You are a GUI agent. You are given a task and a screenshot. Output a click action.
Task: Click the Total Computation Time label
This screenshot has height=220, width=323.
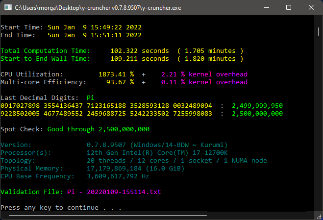[x=46, y=50]
